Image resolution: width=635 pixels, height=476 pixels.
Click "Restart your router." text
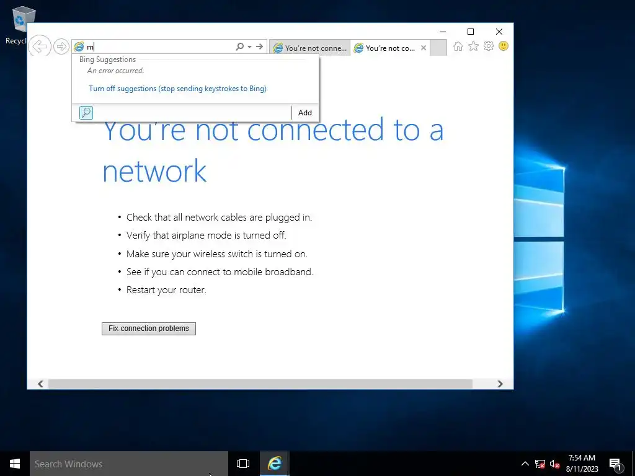[166, 290]
